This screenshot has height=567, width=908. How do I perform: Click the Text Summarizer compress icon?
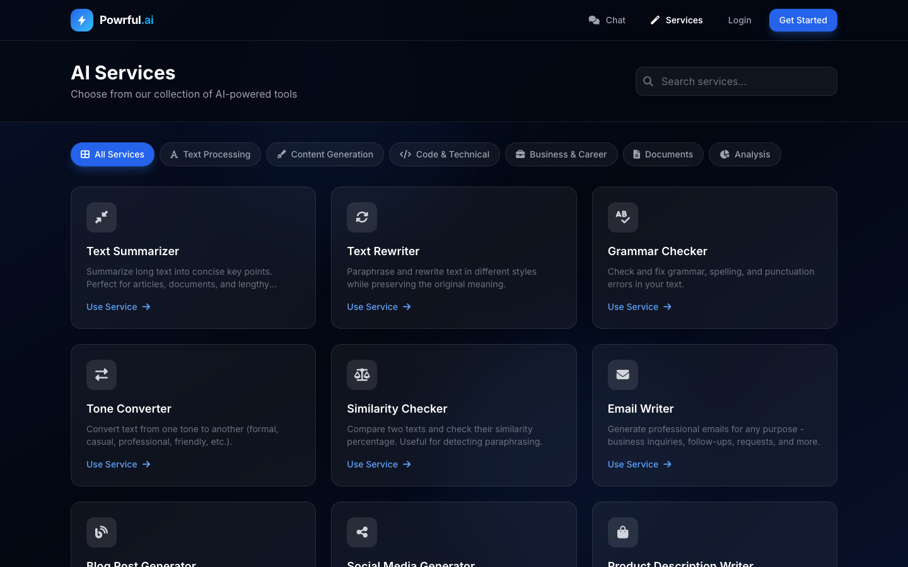(x=102, y=217)
